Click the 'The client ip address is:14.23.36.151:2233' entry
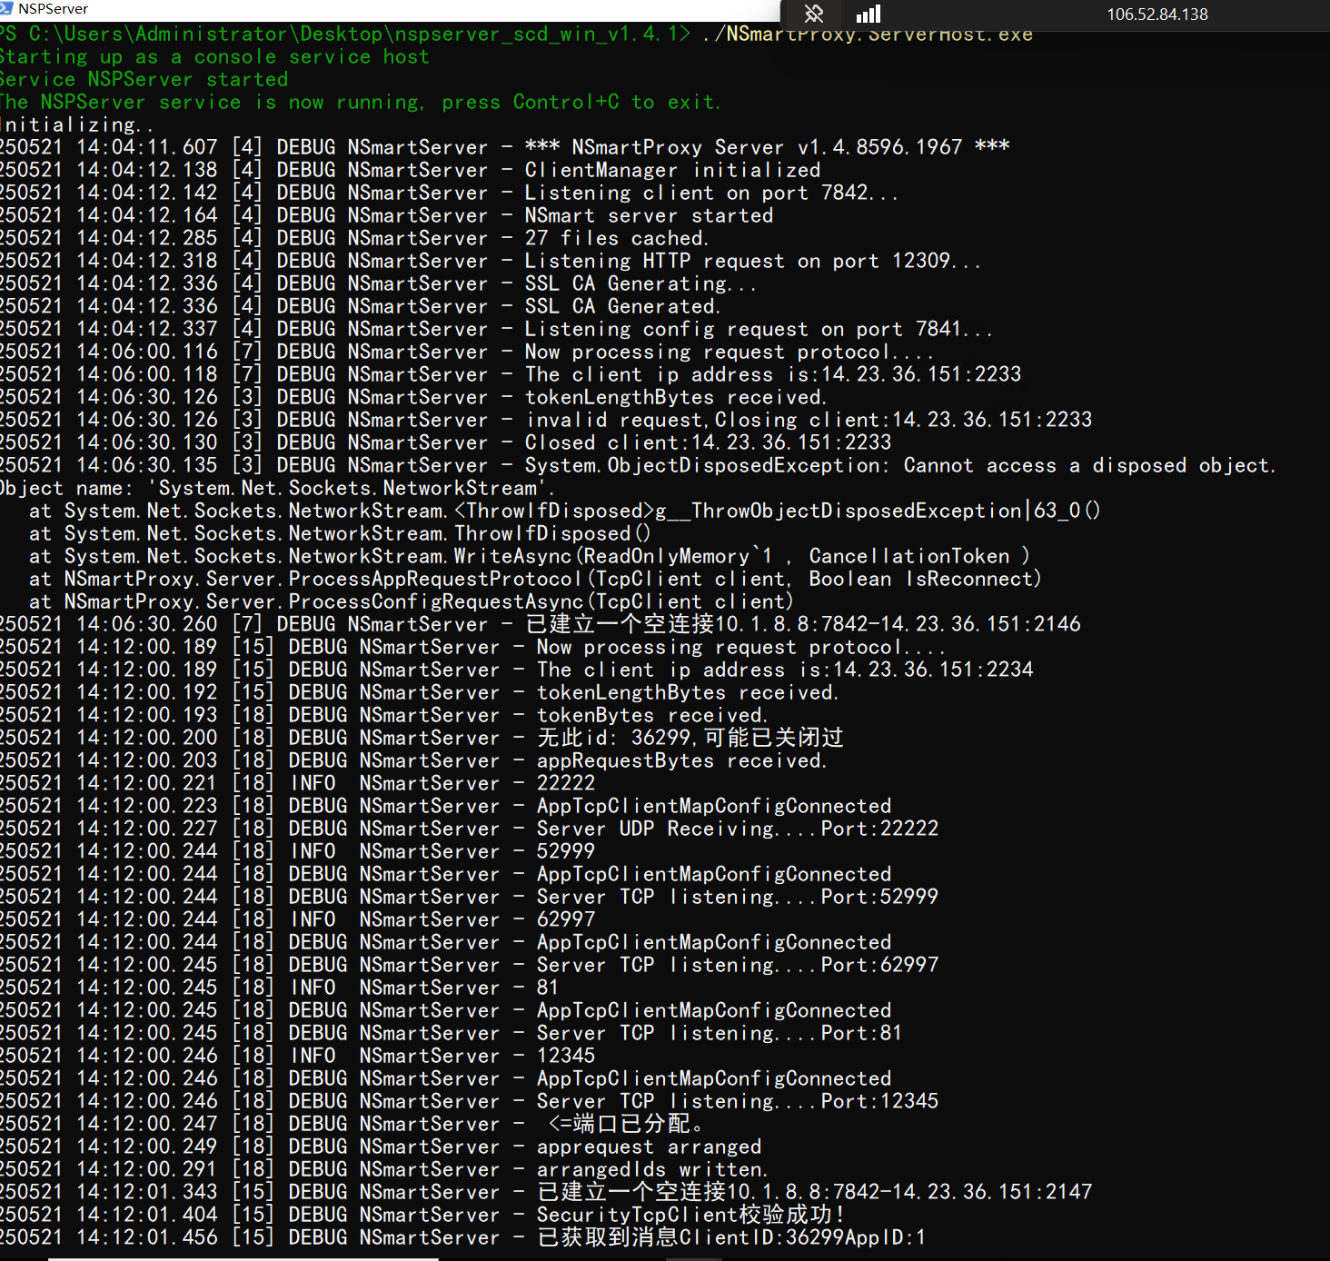 [x=511, y=375]
